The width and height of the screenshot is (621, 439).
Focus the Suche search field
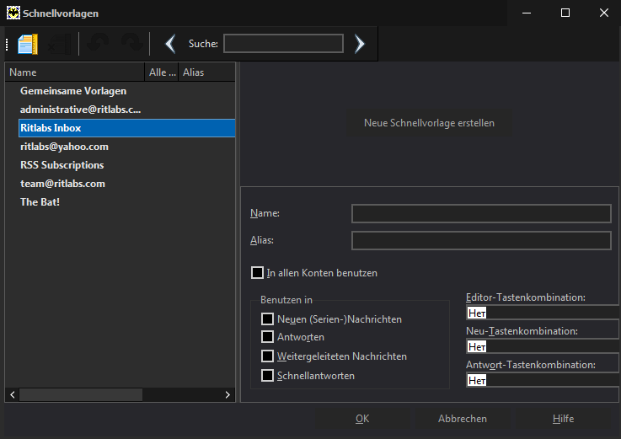(x=284, y=44)
